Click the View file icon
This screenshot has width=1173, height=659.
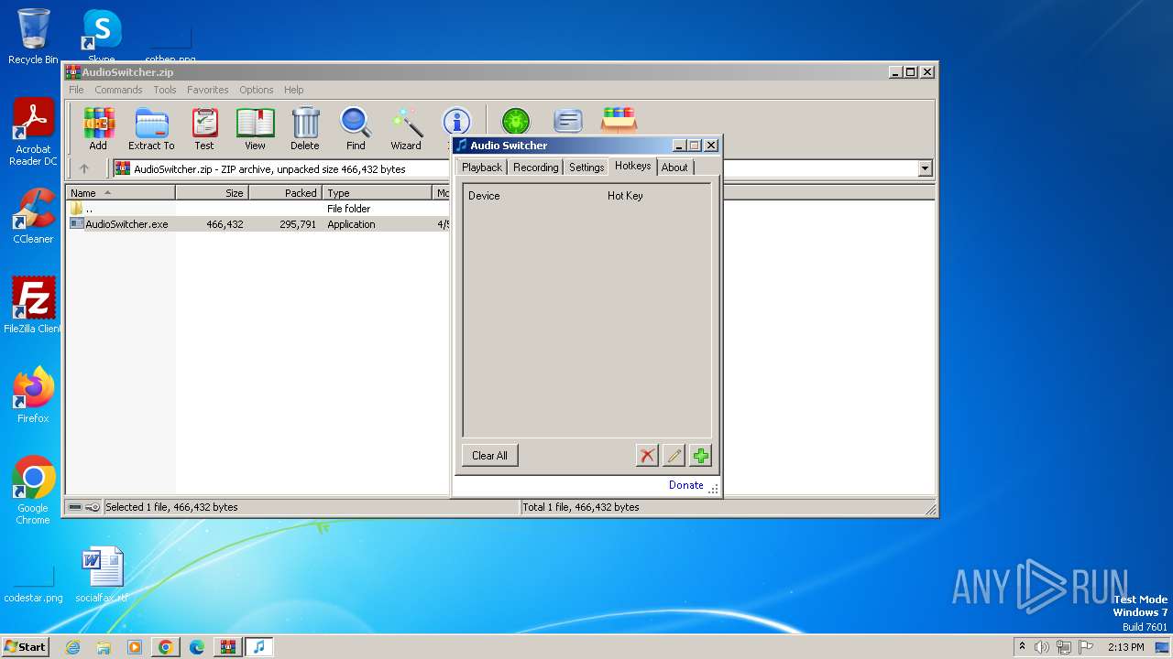click(x=255, y=129)
